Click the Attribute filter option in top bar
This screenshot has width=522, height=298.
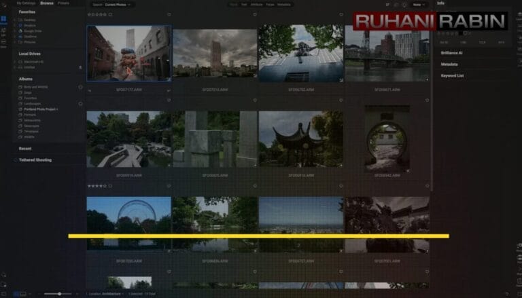pos(257,5)
